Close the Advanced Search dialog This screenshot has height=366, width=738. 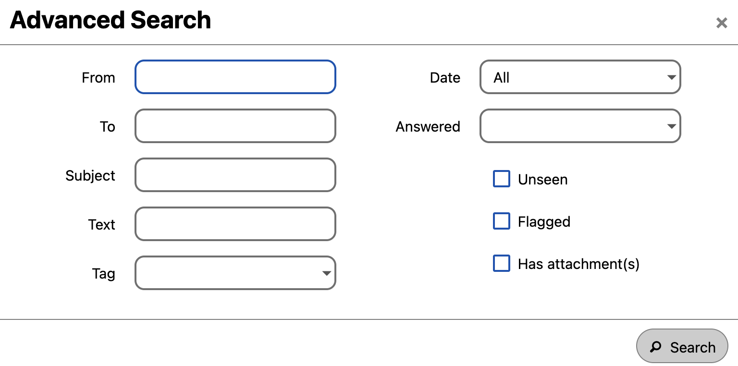pyautogui.click(x=722, y=23)
